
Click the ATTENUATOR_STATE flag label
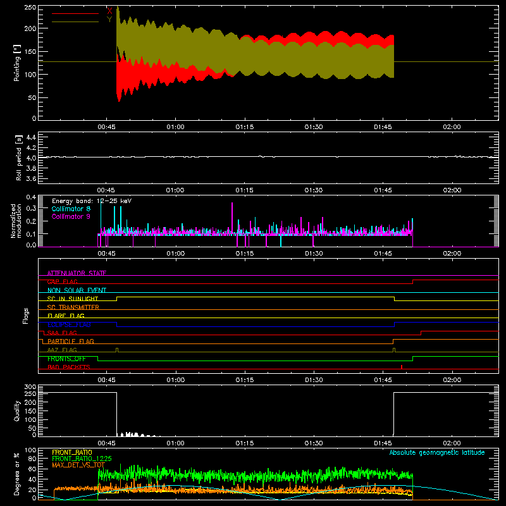pos(77,273)
